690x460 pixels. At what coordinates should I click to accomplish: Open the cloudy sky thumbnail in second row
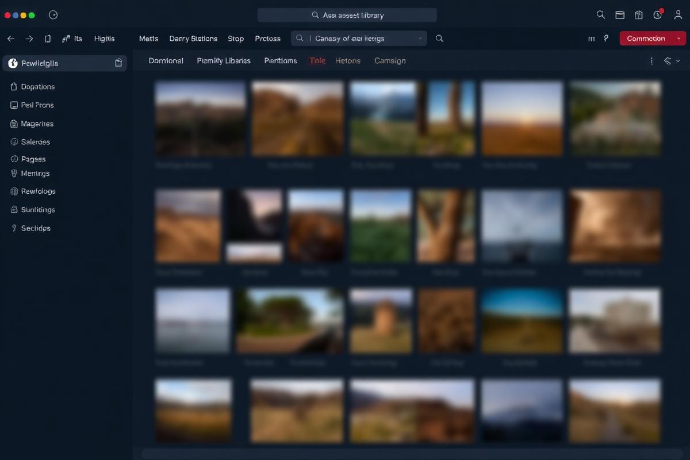click(522, 226)
